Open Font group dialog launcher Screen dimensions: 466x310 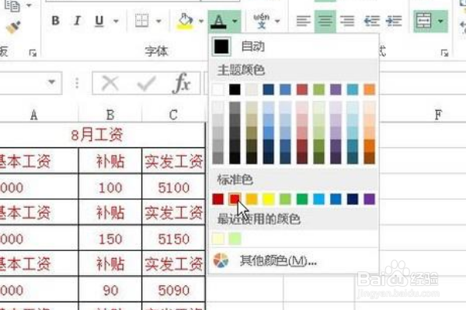point(33,53)
